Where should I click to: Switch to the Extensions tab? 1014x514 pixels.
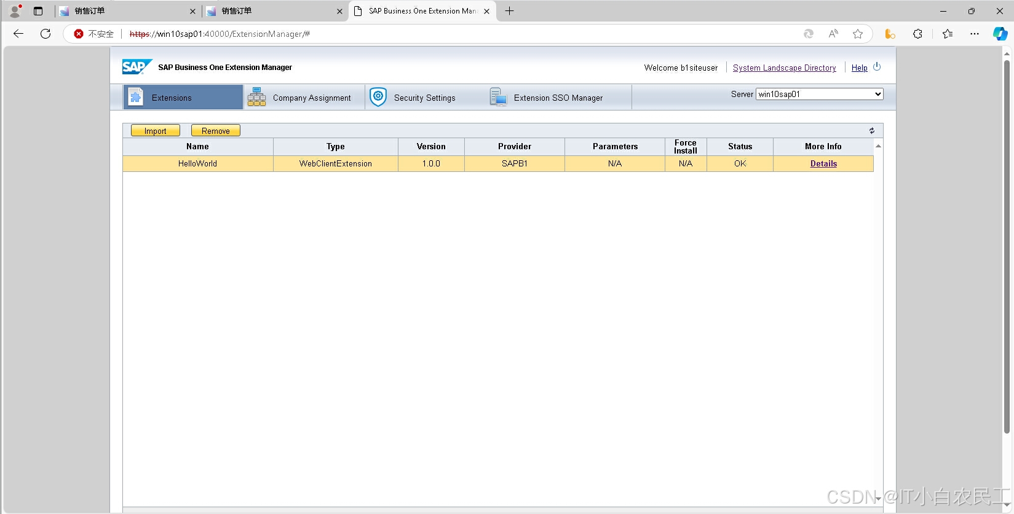[x=183, y=97]
